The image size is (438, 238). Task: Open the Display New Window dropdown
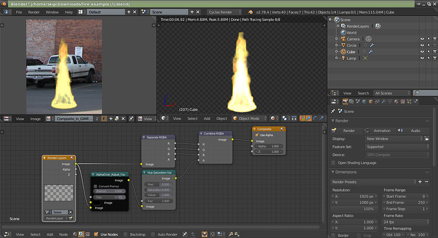click(x=394, y=138)
